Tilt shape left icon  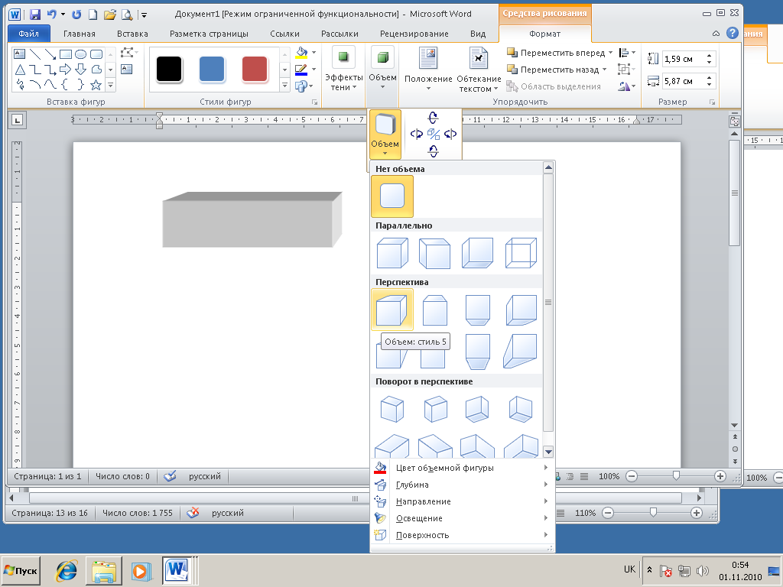click(417, 134)
